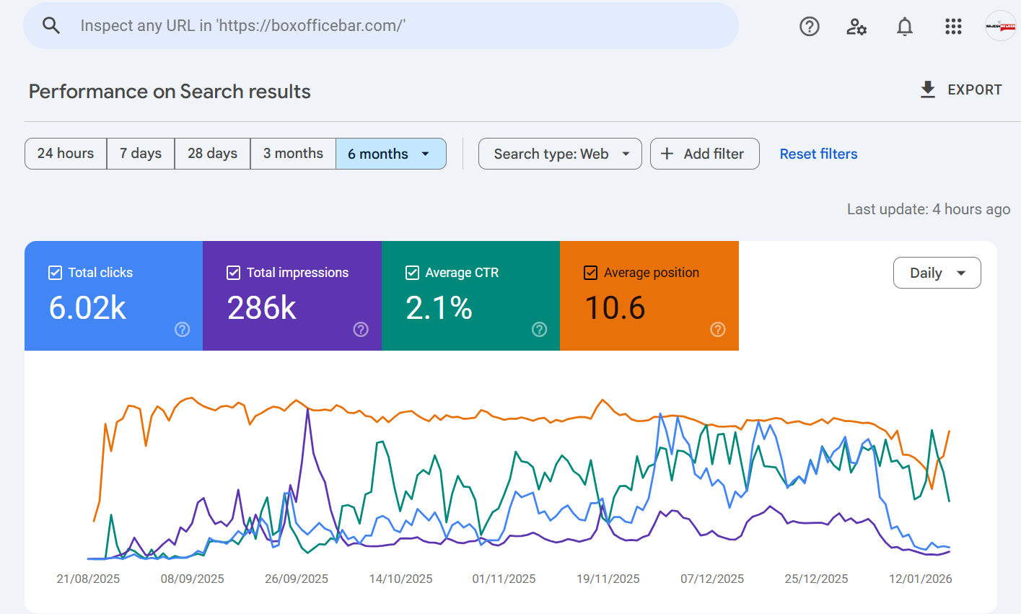Image resolution: width=1021 pixels, height=614 pixels.
Task: Expand the Search type: Web dropdown
Action: click(560, 154)
